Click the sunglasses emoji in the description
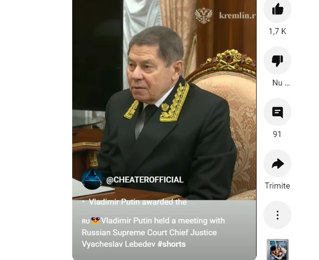This screenshot has height=260, width=319. pyautogui.click(x=95, y=221)
